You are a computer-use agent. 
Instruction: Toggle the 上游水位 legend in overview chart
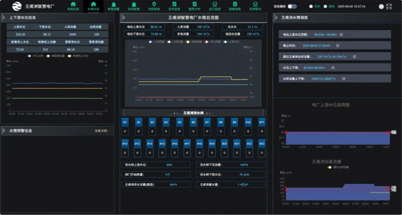[232, 42]
